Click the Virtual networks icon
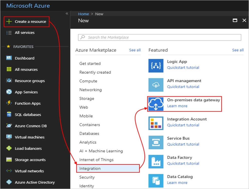Image resolution: width=249 pixels, height=189 pixels. click(x=9, y=171)
